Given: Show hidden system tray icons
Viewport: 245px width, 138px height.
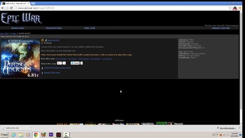Looking at the screenshot, I should coord(217,135).
